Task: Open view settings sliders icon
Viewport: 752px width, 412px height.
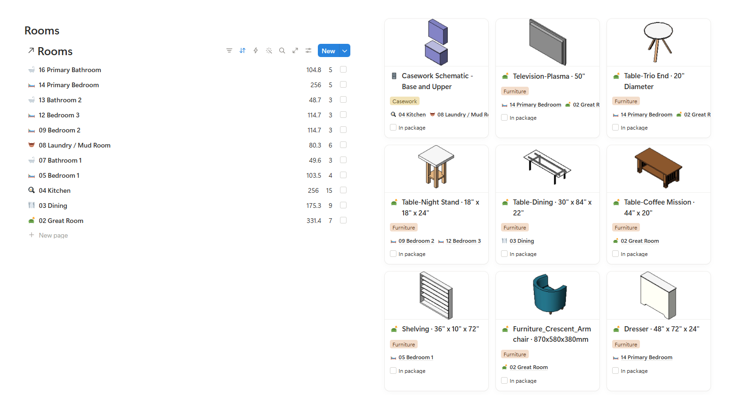Action: pos(308,50)
